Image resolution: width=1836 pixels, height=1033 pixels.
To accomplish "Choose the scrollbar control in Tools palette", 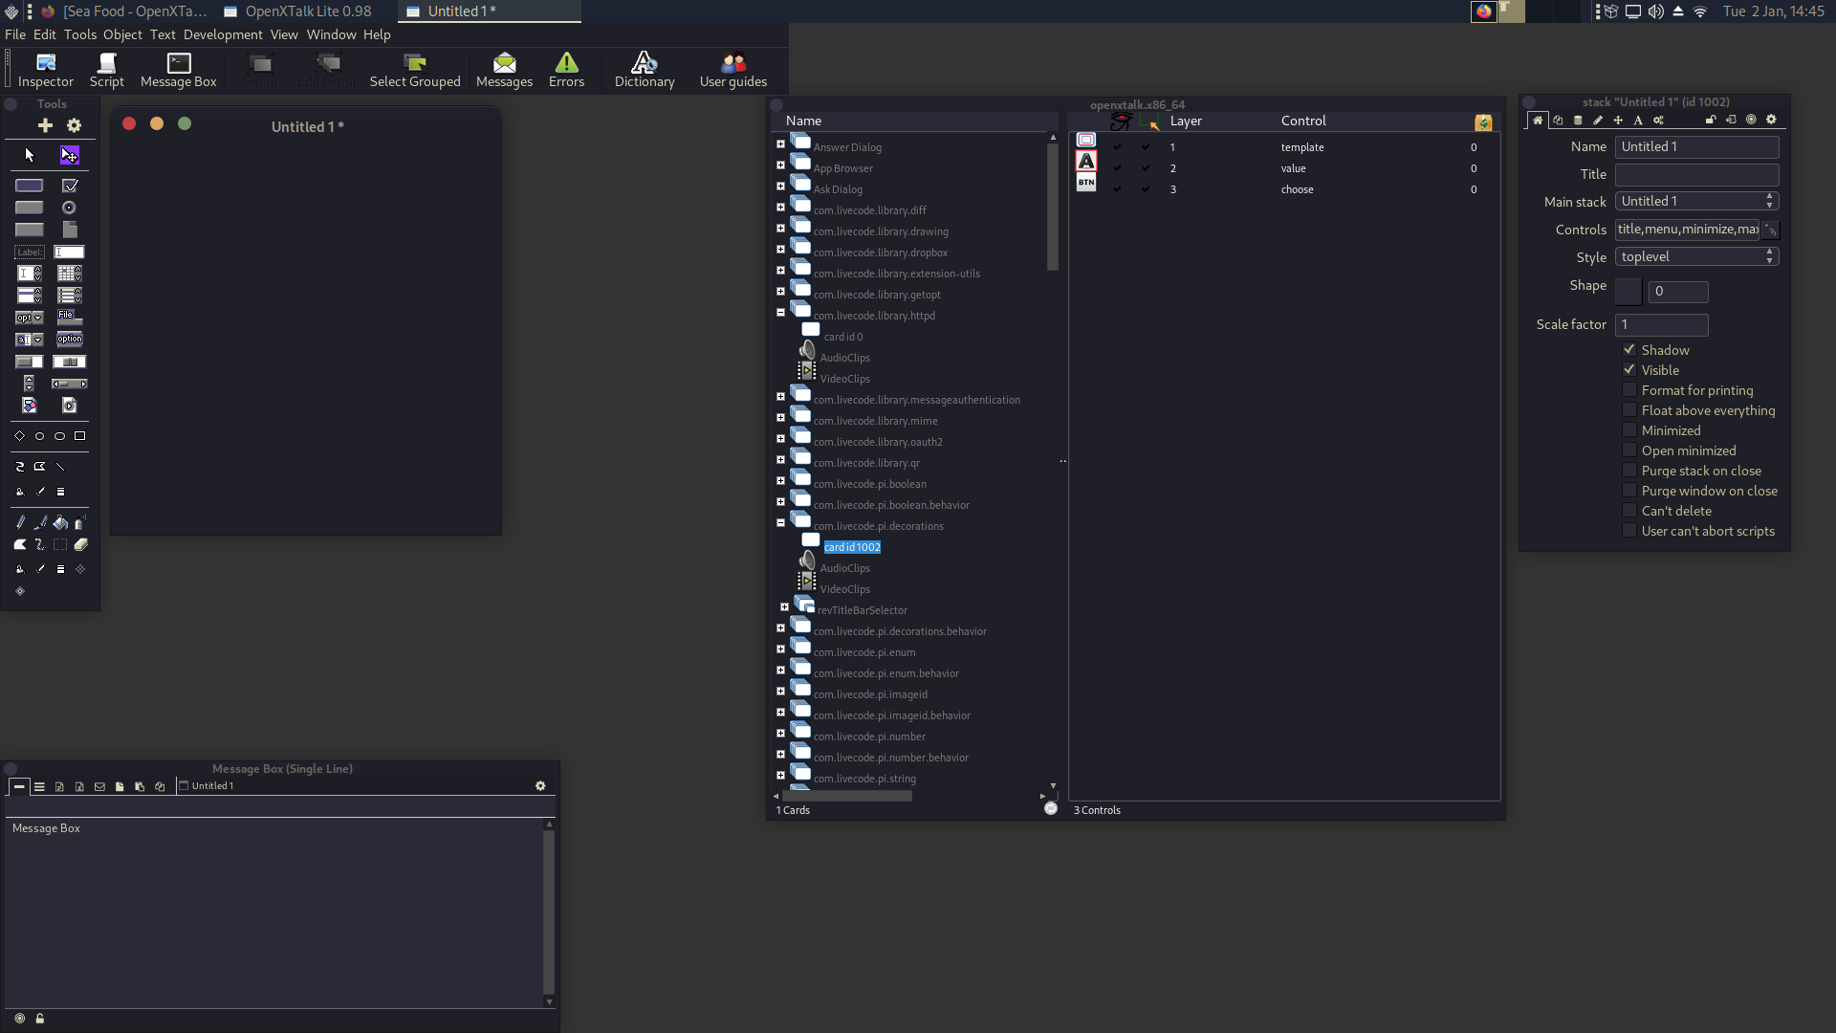I will [x=69, y=384].
